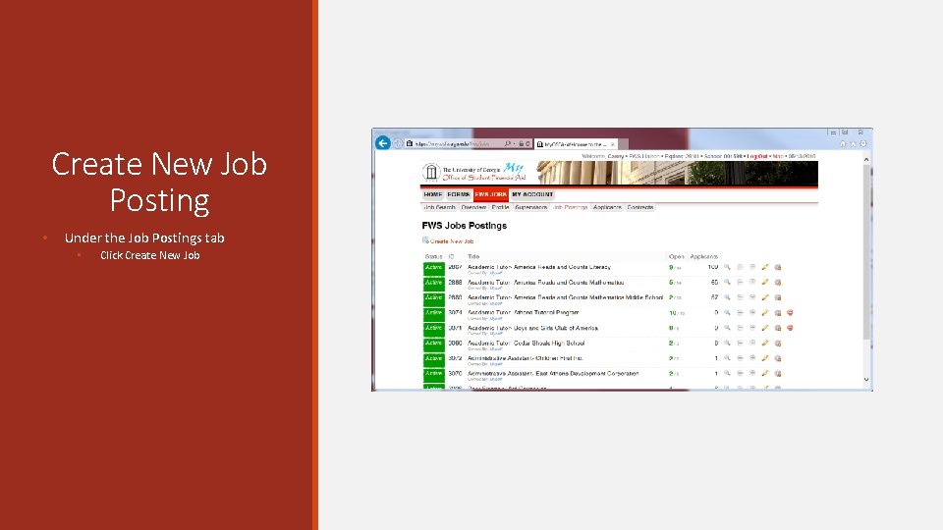Screen dimensions: 943x530
Task: Click the page scrollbar down arrow
Action: (x=866, y=379)
